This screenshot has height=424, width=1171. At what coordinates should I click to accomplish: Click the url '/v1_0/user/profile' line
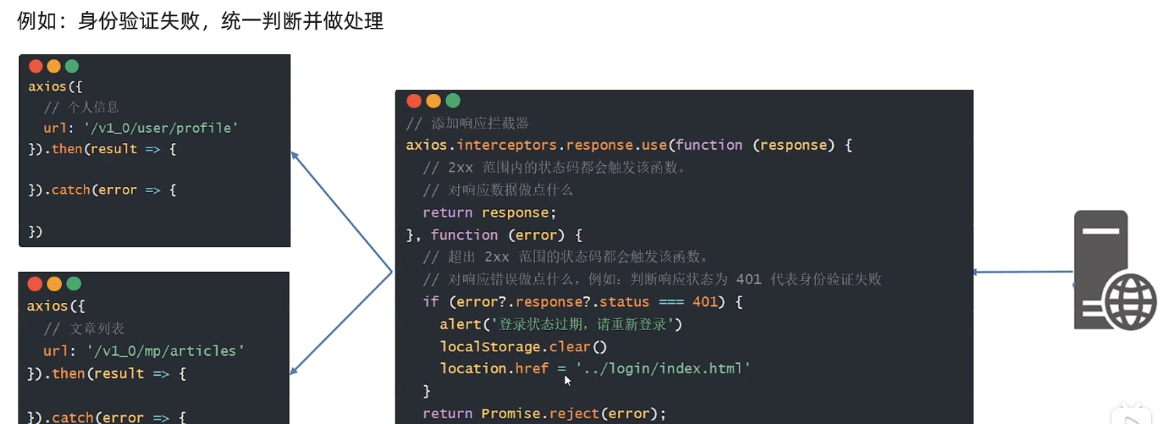[140, 128]
